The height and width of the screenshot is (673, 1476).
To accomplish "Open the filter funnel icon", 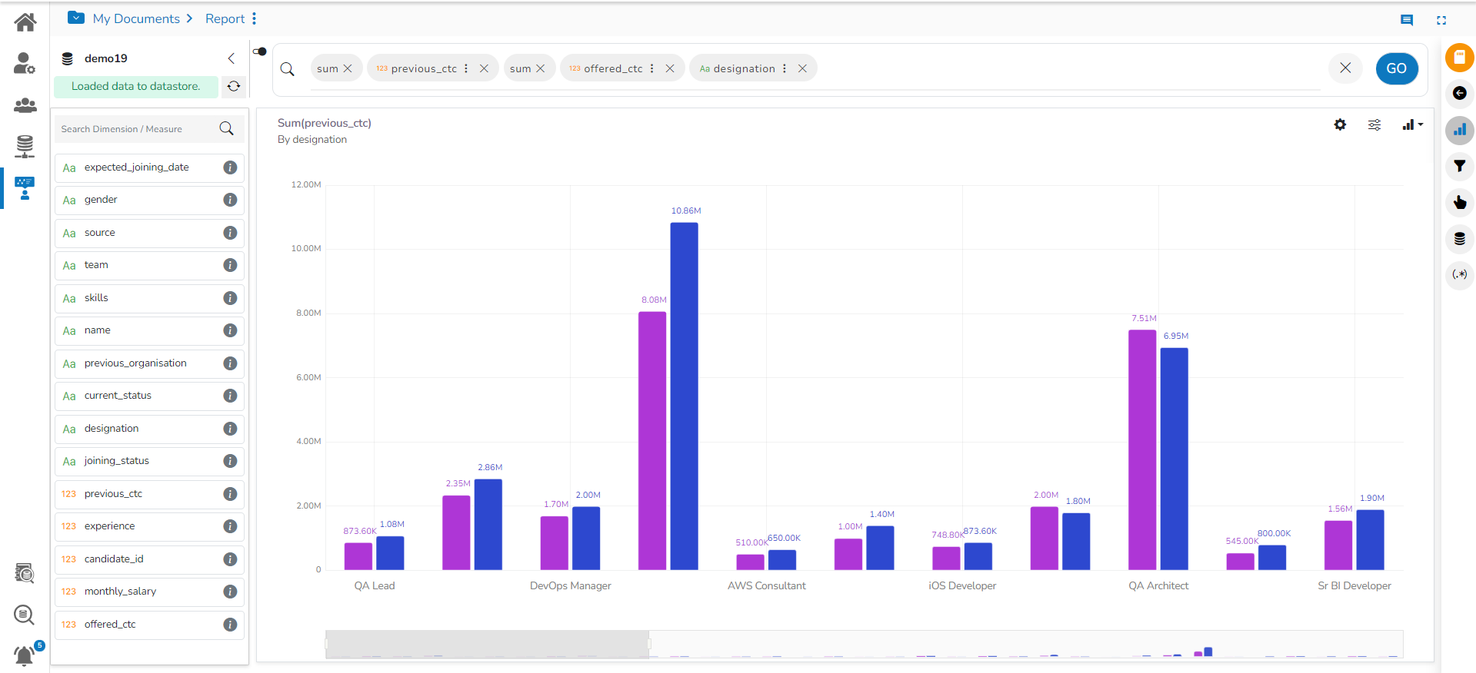I will click(1459, 166).
